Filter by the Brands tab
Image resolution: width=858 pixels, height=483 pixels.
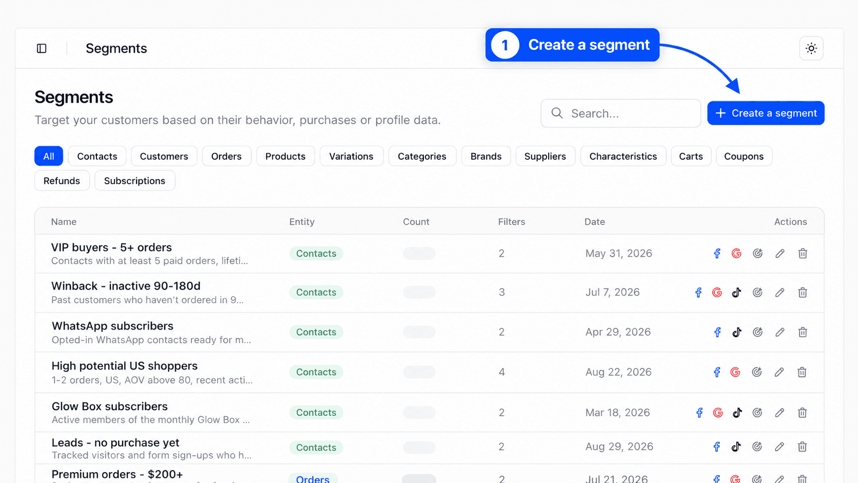pyautogui.click(x=486, y=156)
